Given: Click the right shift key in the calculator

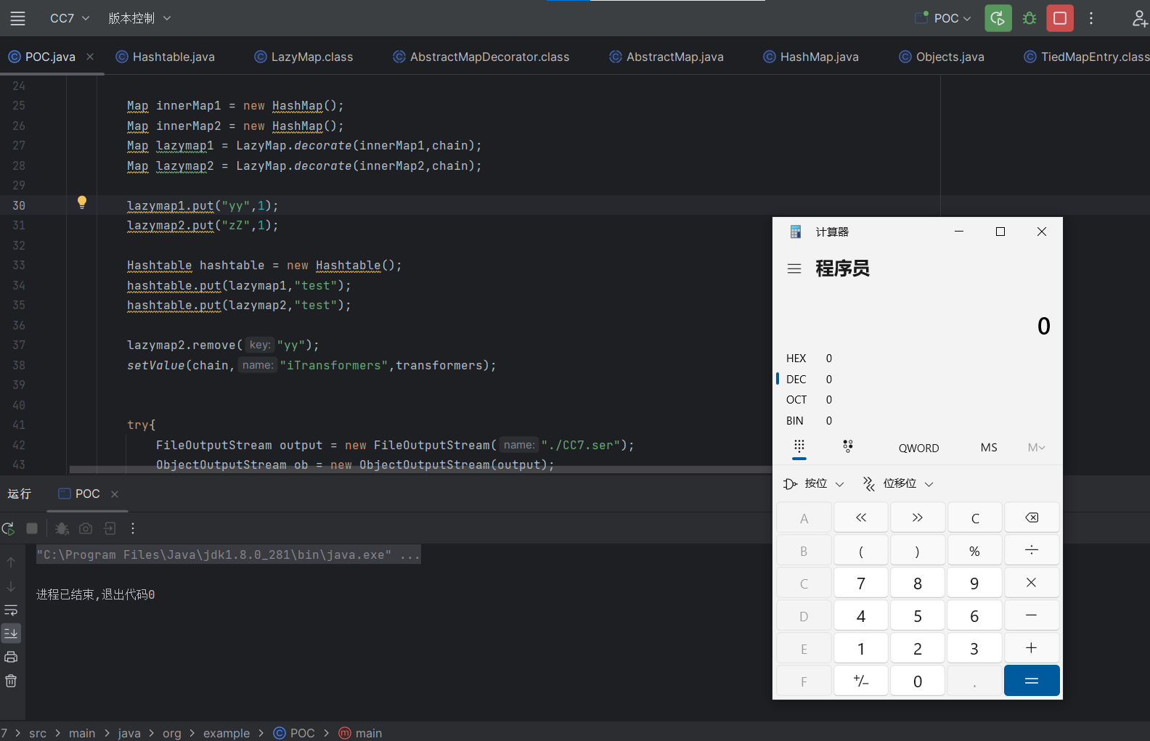Looking at the screenshot, I should (918, 517).
